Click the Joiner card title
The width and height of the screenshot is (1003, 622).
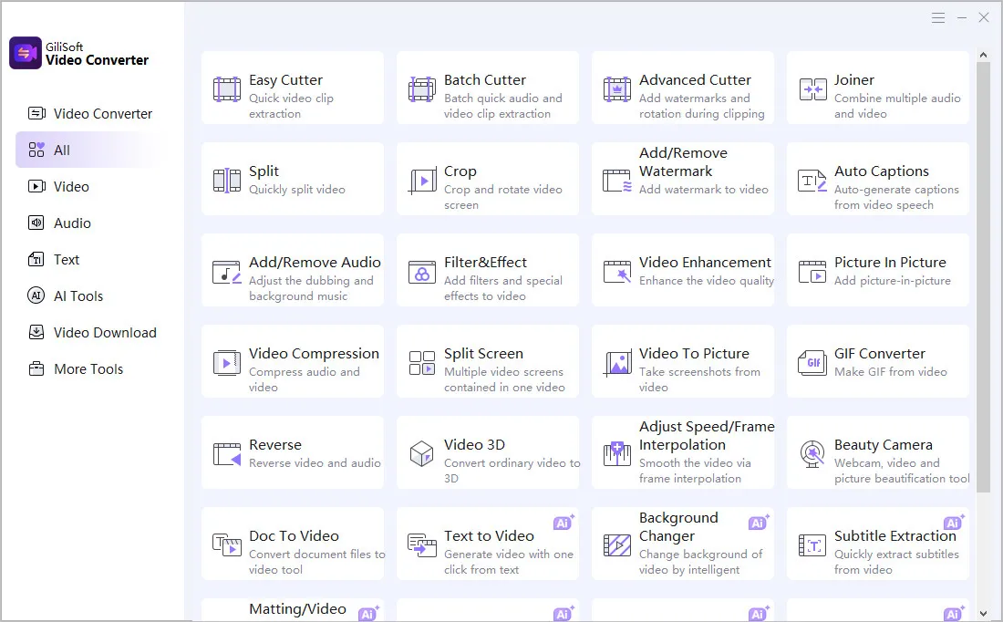coord(854,80)
